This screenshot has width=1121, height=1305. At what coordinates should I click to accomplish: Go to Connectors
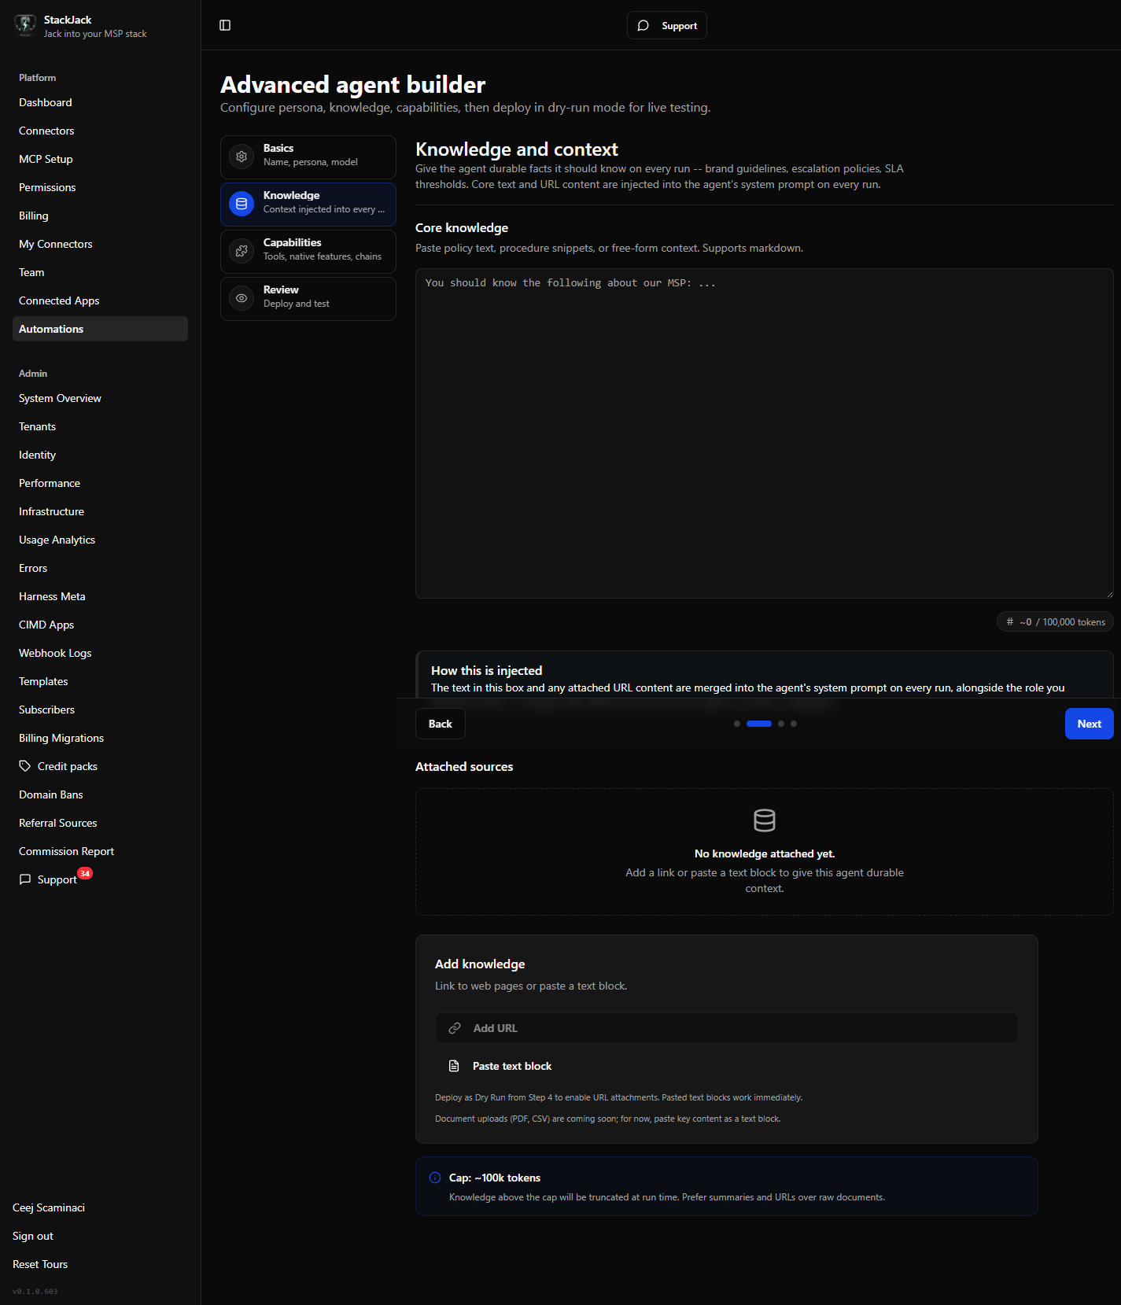[x=100, y=131]
